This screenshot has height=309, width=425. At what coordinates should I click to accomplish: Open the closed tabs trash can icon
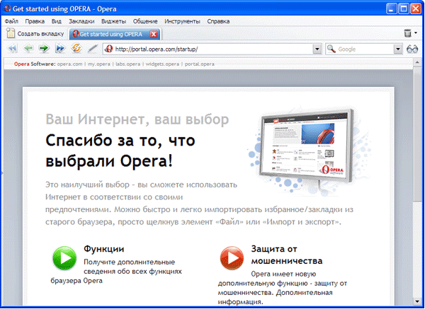point(407,33)
